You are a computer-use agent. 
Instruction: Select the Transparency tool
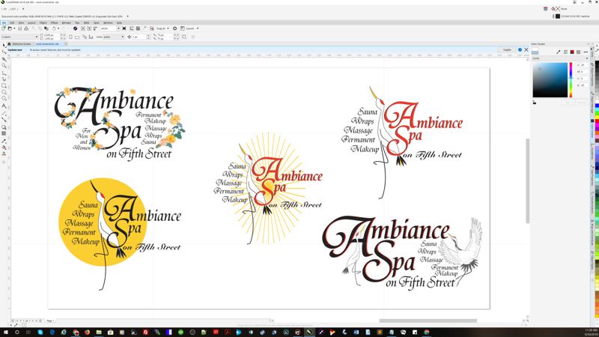4,134
